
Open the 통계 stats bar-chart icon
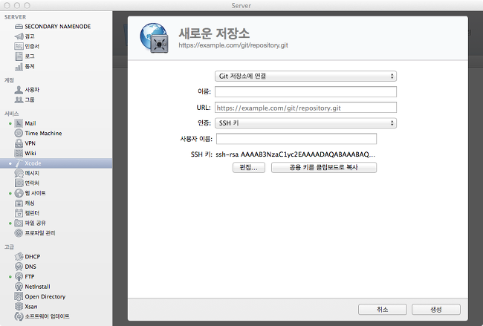(x=19, y=67)
